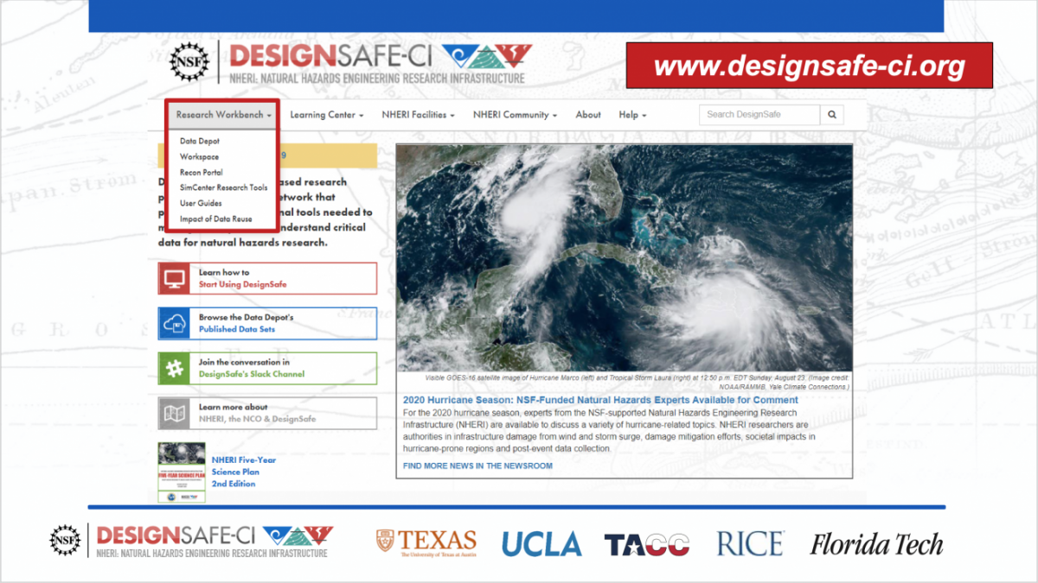Open the NHERI Facilities dropdown

click(418, 114)
